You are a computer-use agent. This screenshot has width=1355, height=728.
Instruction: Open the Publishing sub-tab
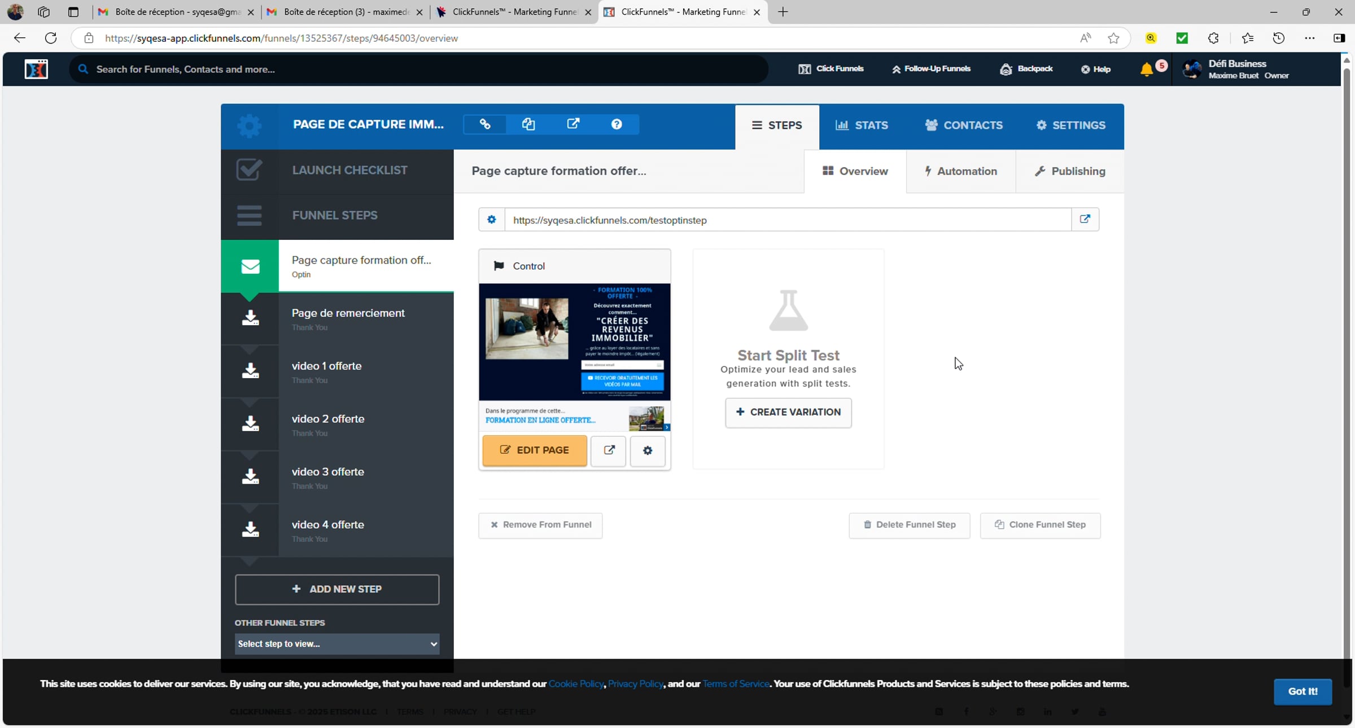tap(1070, 171)
